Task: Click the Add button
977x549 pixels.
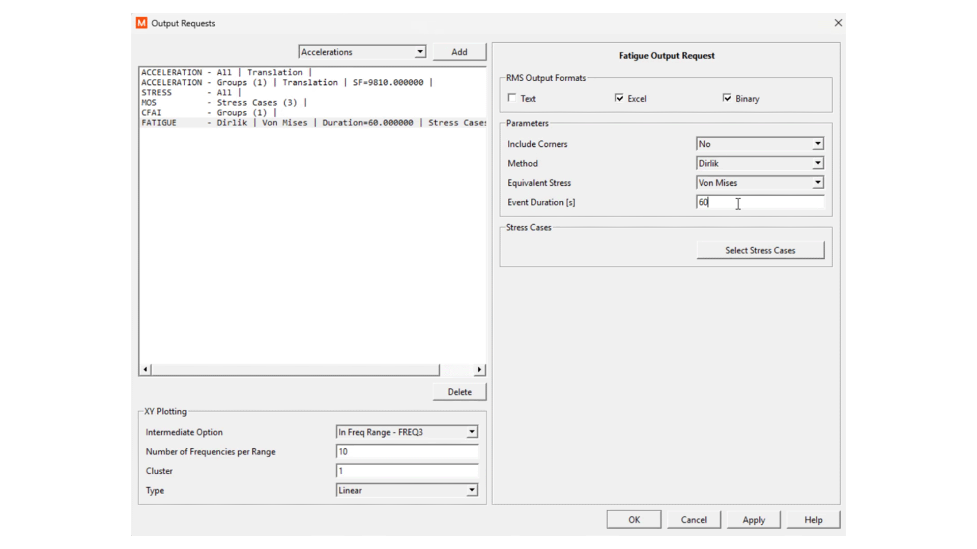Action: click(459, 51)
